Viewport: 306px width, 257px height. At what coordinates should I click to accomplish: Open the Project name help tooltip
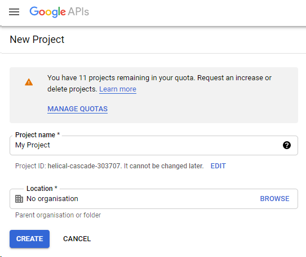(x=287, y=145)
